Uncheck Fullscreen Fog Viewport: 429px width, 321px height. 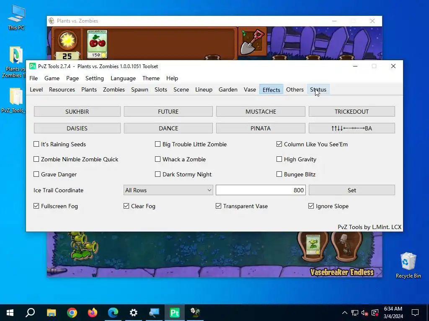coord(36,206)
